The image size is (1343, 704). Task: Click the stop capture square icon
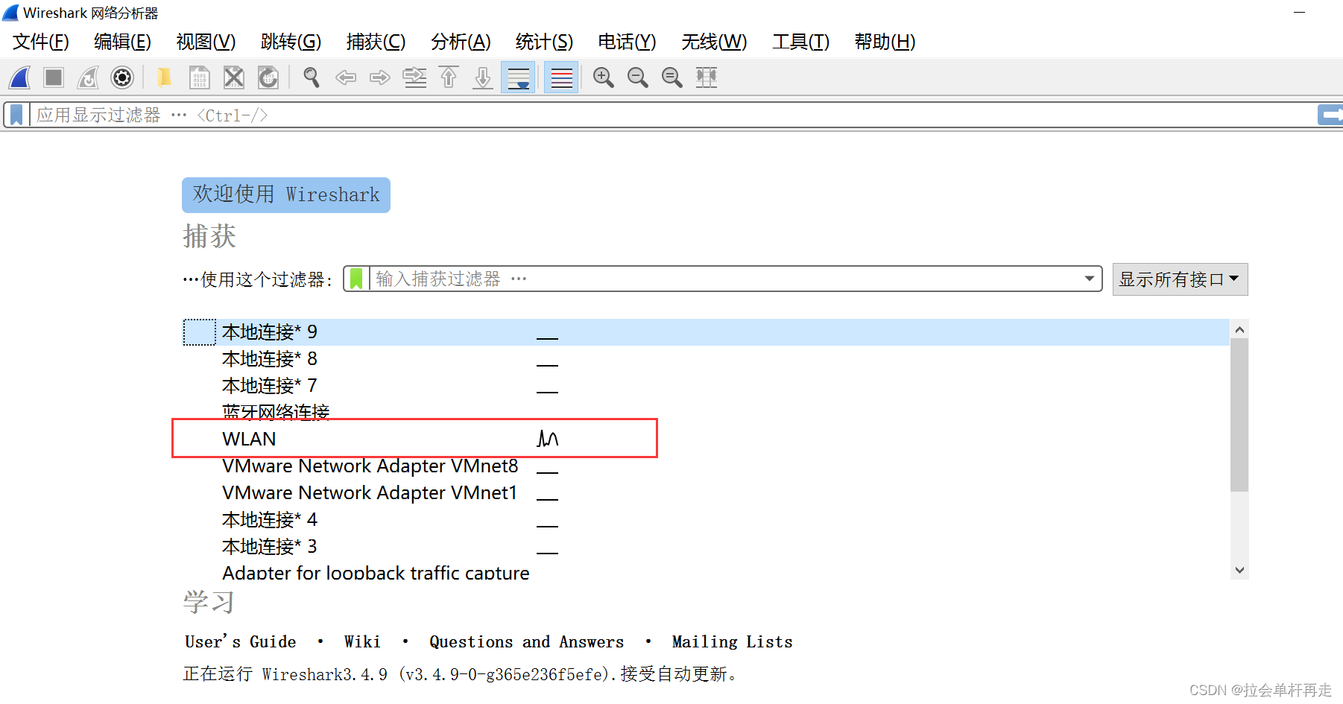coord(54,77)
